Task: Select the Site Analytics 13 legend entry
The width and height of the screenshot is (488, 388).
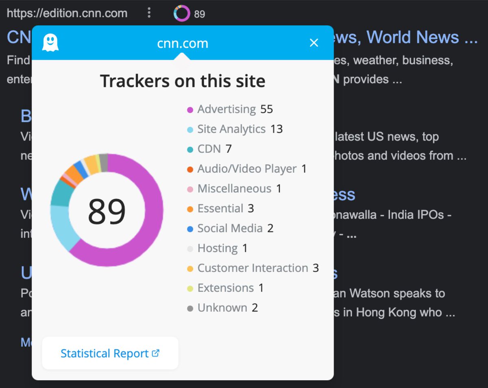Action: [x=235, y=129]
